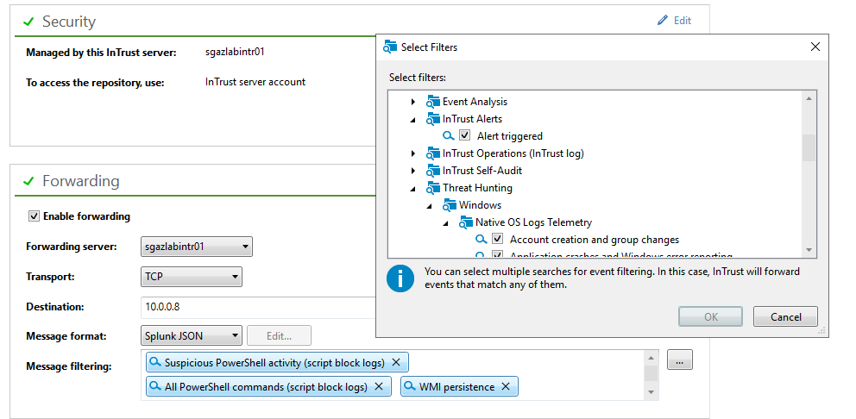The width and height of the screenshot is (856, 419).
Task: Click message filtering scrollbar up arrow
Action: [x=651, y=358]
